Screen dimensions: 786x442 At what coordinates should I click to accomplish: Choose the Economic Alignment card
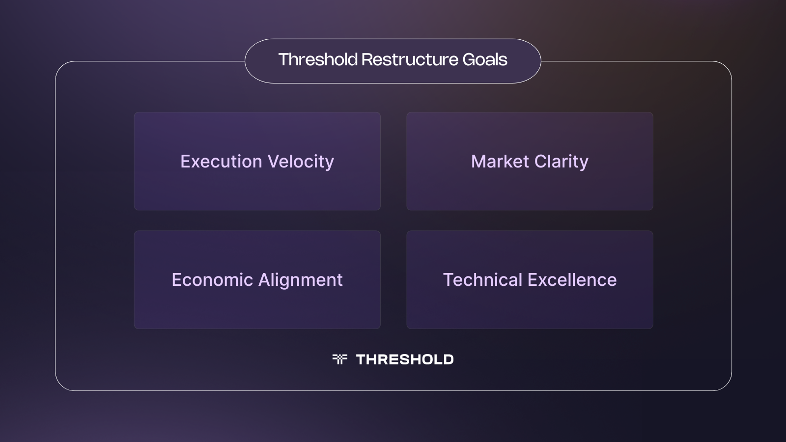pyautogui.click(x=257, y=279)
